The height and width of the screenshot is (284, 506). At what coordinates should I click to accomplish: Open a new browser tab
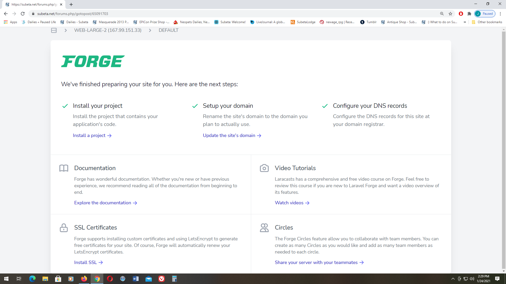[x=71, y=4]
